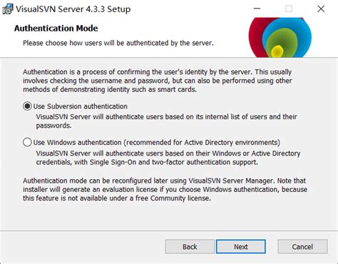
Task: Click the installer icon in the title bar
Action: click(x=7, y=9)
